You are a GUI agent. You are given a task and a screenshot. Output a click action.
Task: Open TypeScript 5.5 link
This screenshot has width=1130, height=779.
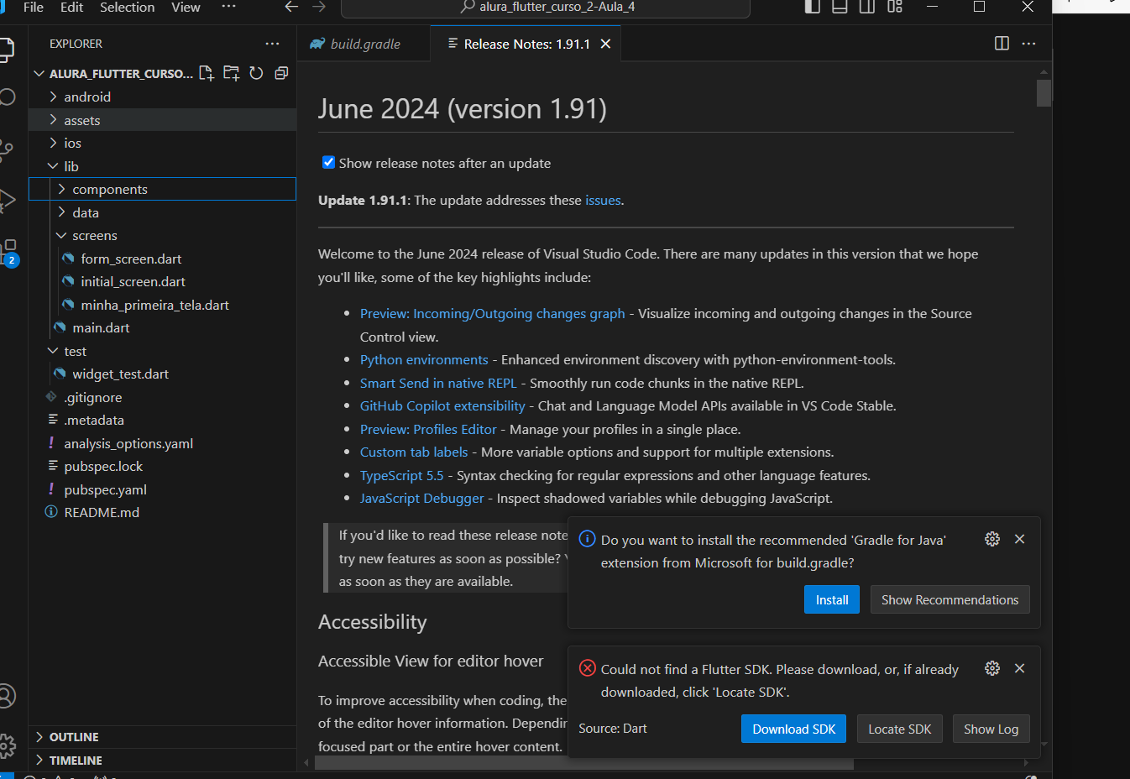tap(401, 475)
